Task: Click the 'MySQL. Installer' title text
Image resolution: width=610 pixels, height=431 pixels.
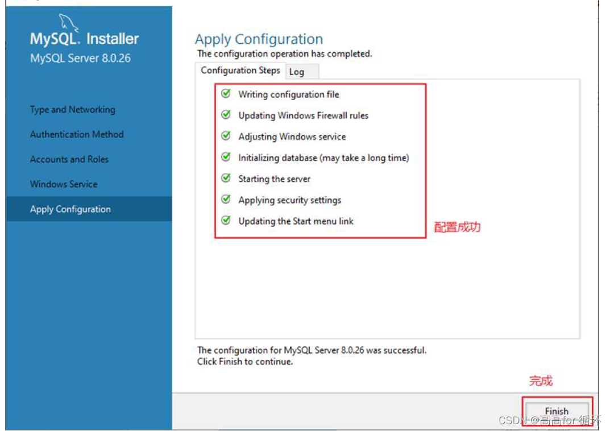Action: tap(84, 39)
